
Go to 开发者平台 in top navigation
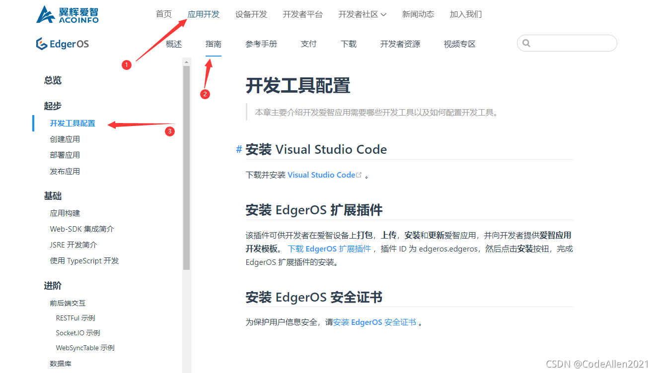tap(303, 14)
